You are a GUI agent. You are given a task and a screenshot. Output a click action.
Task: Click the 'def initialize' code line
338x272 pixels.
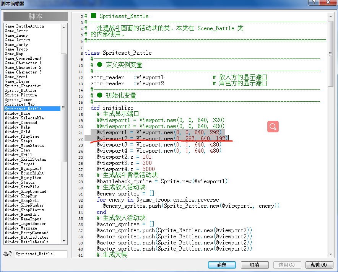(x=112, y=108)
